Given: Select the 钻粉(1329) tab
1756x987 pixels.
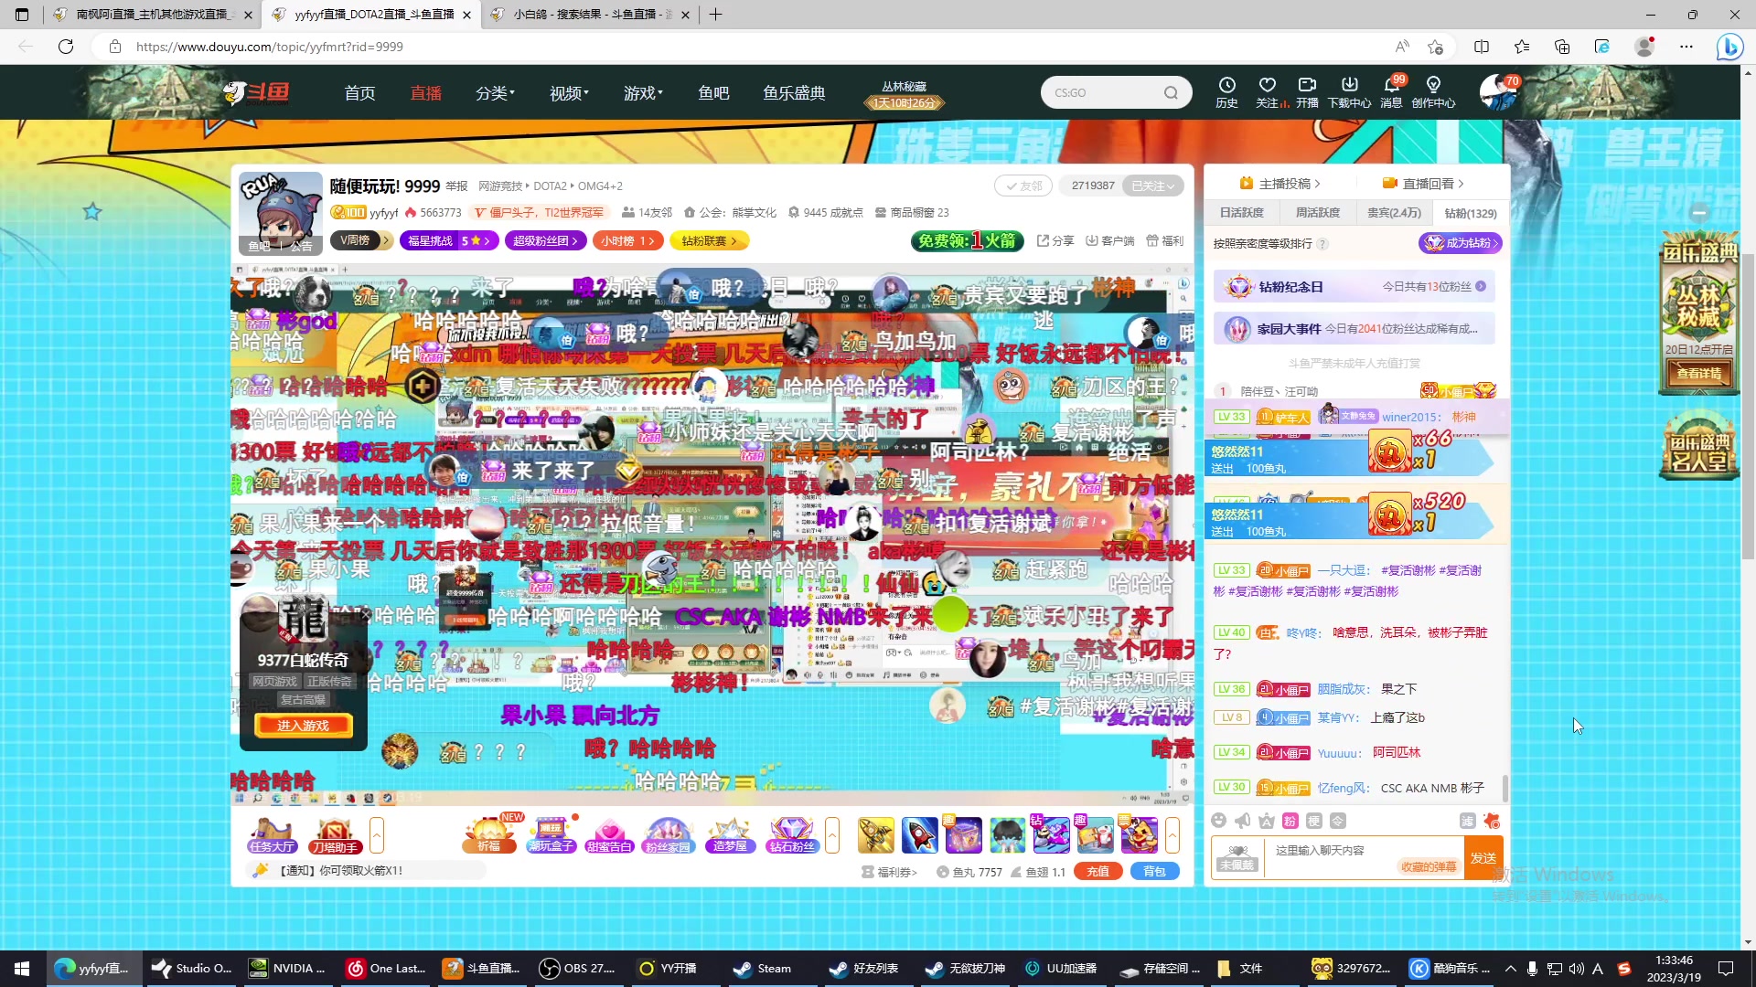Looking at the screenshot, I should (1471, 213).
